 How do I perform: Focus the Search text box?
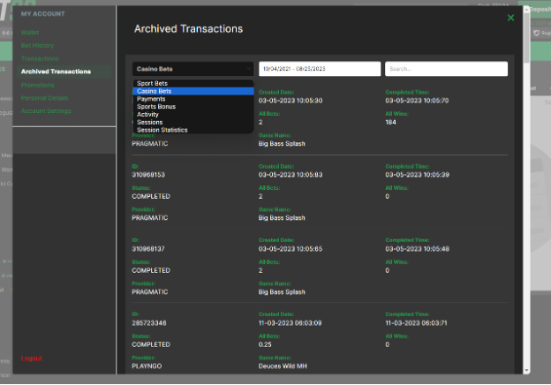[x=446, y=69]
